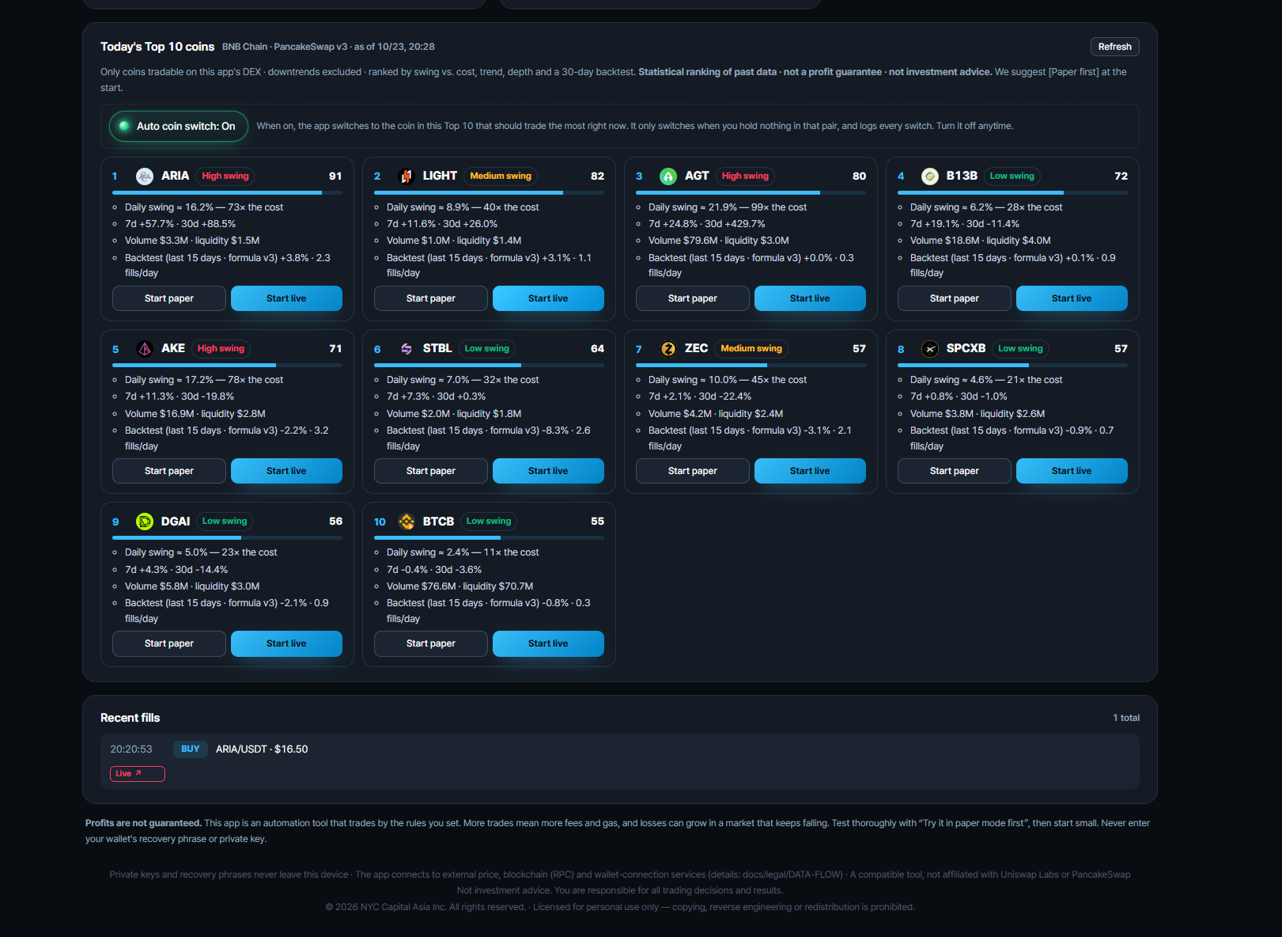1282x937 pixels.
Task: Start paper trading for AKE
Action: [x=169, y=471]
